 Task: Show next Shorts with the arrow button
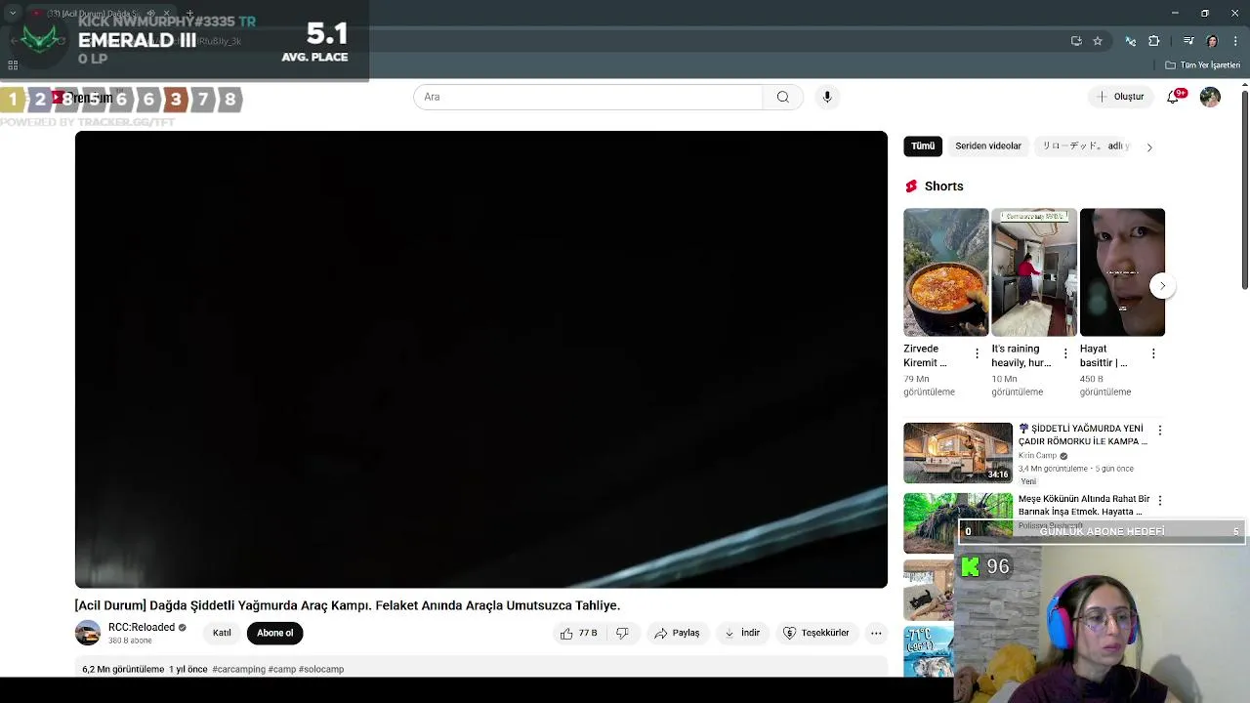click(1162, 286)
